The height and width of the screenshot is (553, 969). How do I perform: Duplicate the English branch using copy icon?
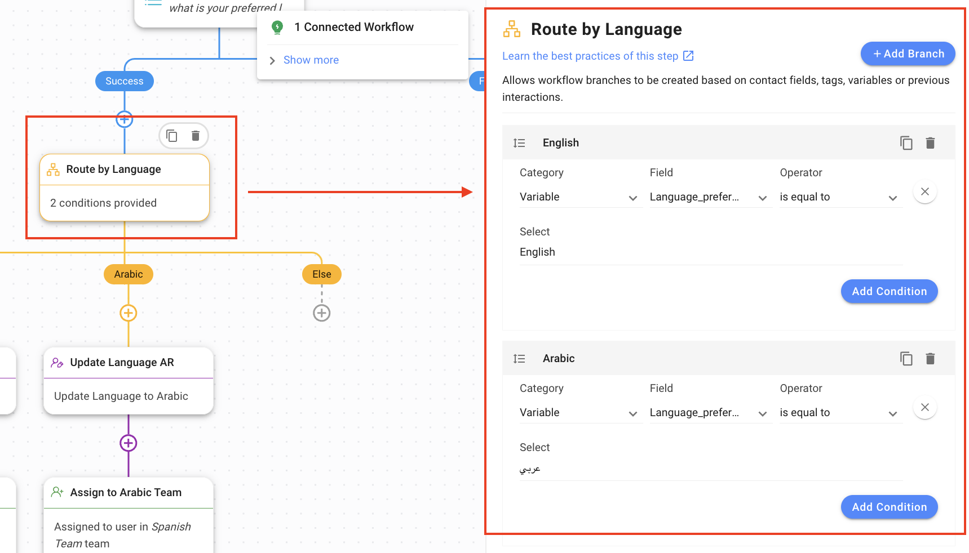tap(906, 143)
